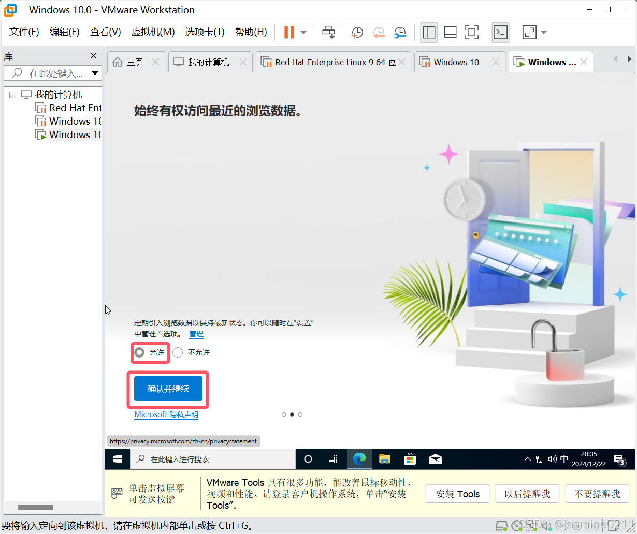
Task: Click the stretch/free-view icon
Action: [x=529, y=32]
